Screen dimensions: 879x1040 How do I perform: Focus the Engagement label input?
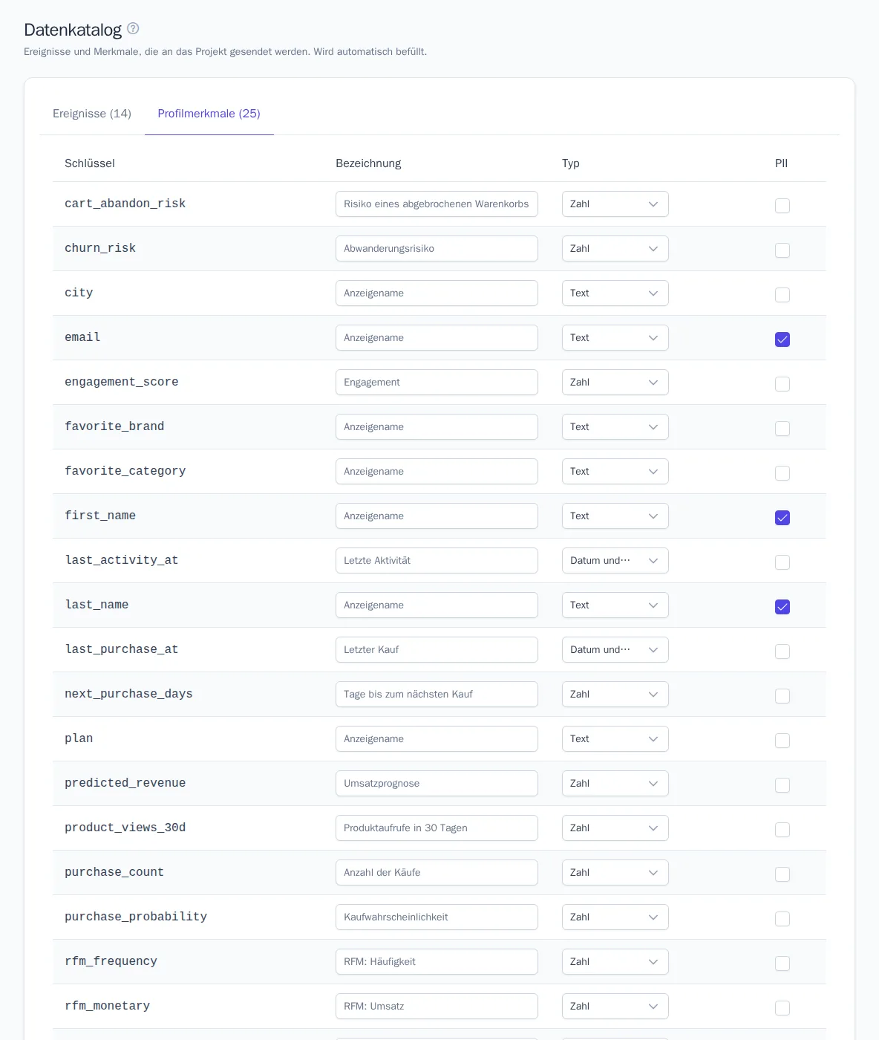(x=437, y=383)
